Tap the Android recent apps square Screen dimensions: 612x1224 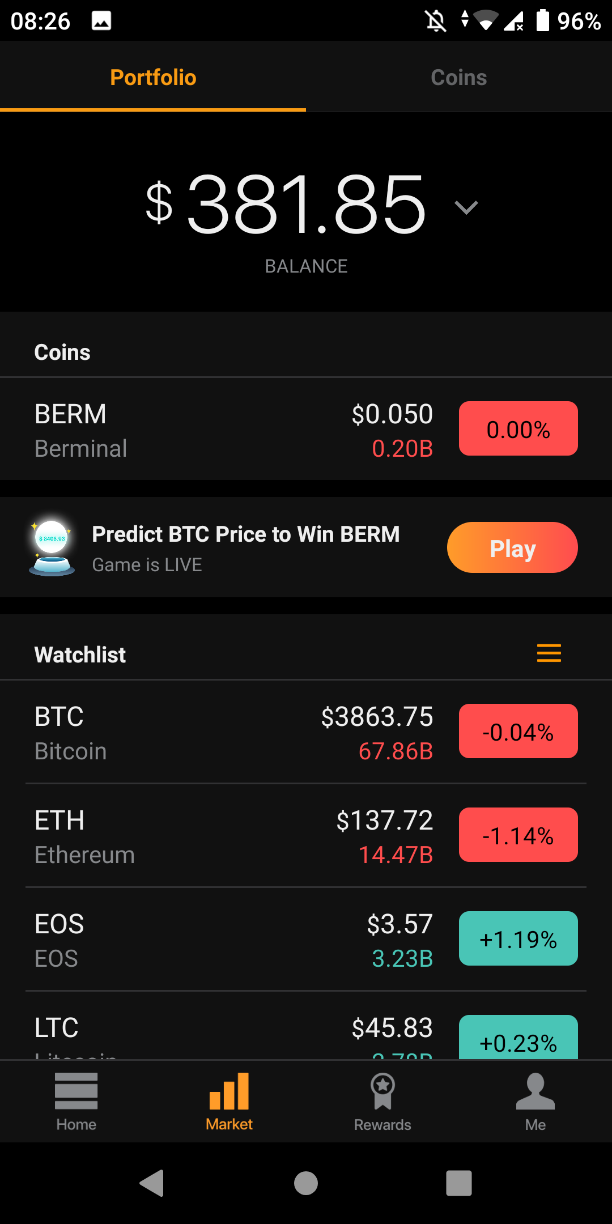click(x=458, y=1183)
